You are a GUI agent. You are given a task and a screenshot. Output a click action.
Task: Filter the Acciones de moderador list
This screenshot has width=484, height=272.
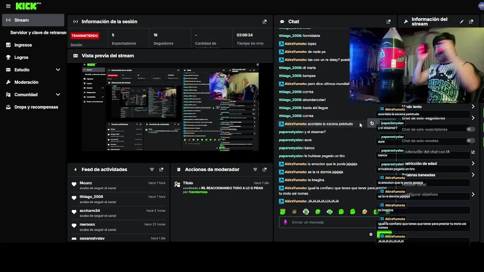pyautogui.click(x=255, y=170)
